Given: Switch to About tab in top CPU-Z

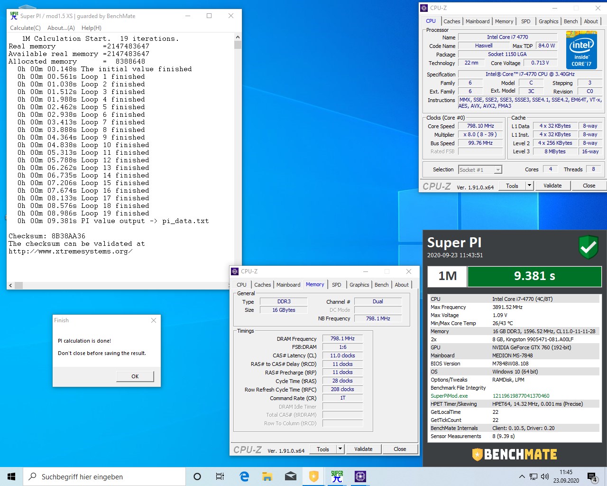Looking at the screenshot, I should click(x=591, y=21).
